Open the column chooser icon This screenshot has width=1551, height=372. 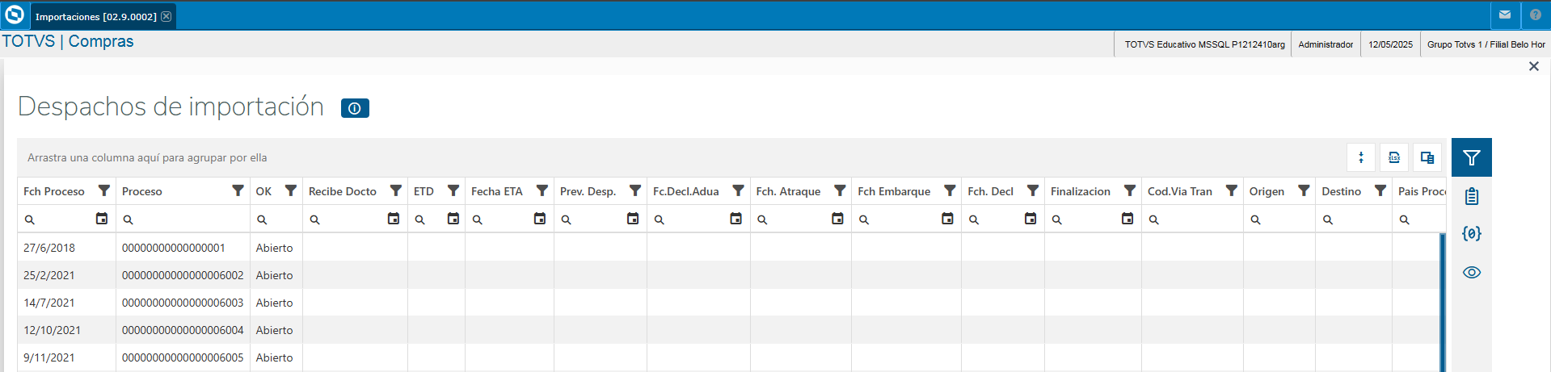(1427, 157)
